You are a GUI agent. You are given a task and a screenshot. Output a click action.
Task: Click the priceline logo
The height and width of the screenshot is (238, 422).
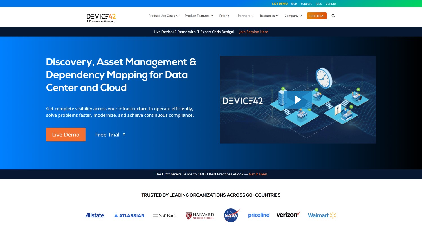259,215
